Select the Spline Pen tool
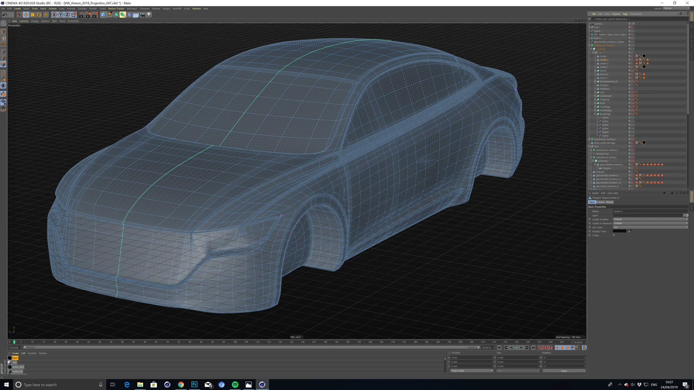 110,15
